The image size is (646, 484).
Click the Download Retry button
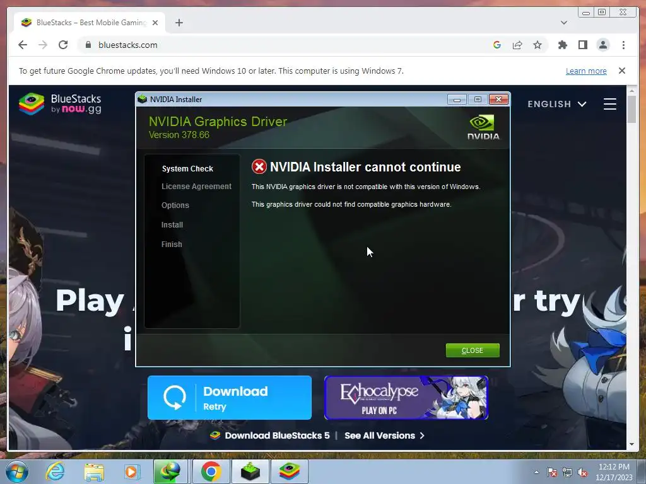[230, 398]
